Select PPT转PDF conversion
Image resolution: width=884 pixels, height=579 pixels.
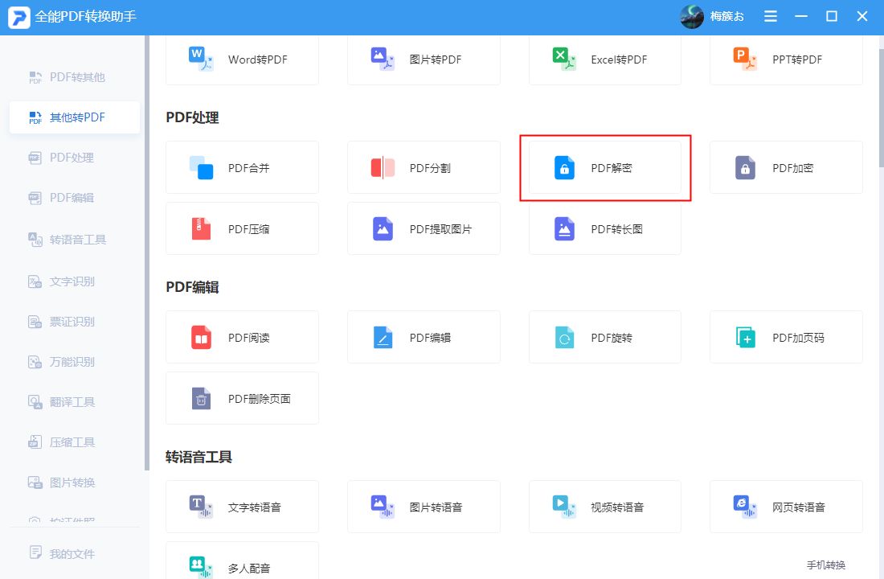(x=785, y=59)
